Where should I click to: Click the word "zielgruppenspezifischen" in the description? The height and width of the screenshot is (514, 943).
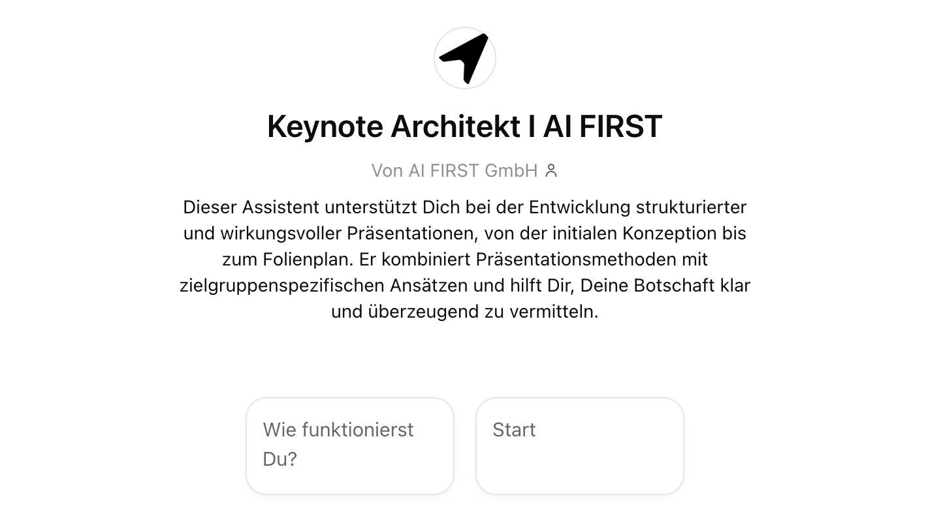(282, 286)
